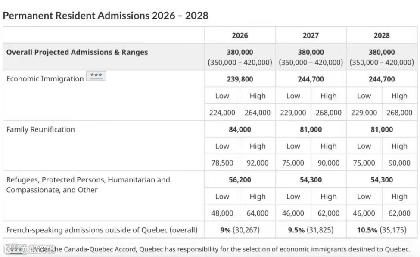Screen dimensions: 420x257
Task: Select the 239,800 economic immigration cell
Action: tap(240, 79)
